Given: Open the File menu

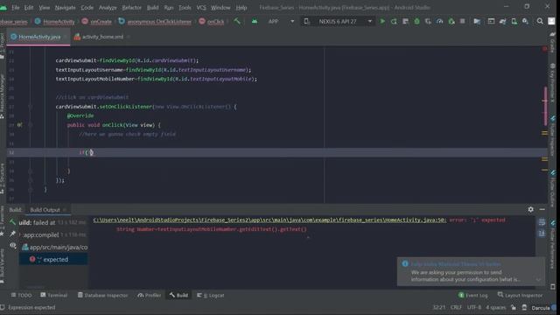Looking at the screenshot, I should click(x=16, y=8).
